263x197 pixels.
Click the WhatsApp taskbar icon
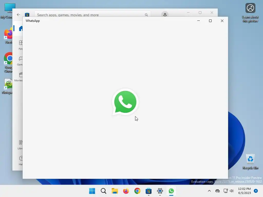click(x=171, y=191)
